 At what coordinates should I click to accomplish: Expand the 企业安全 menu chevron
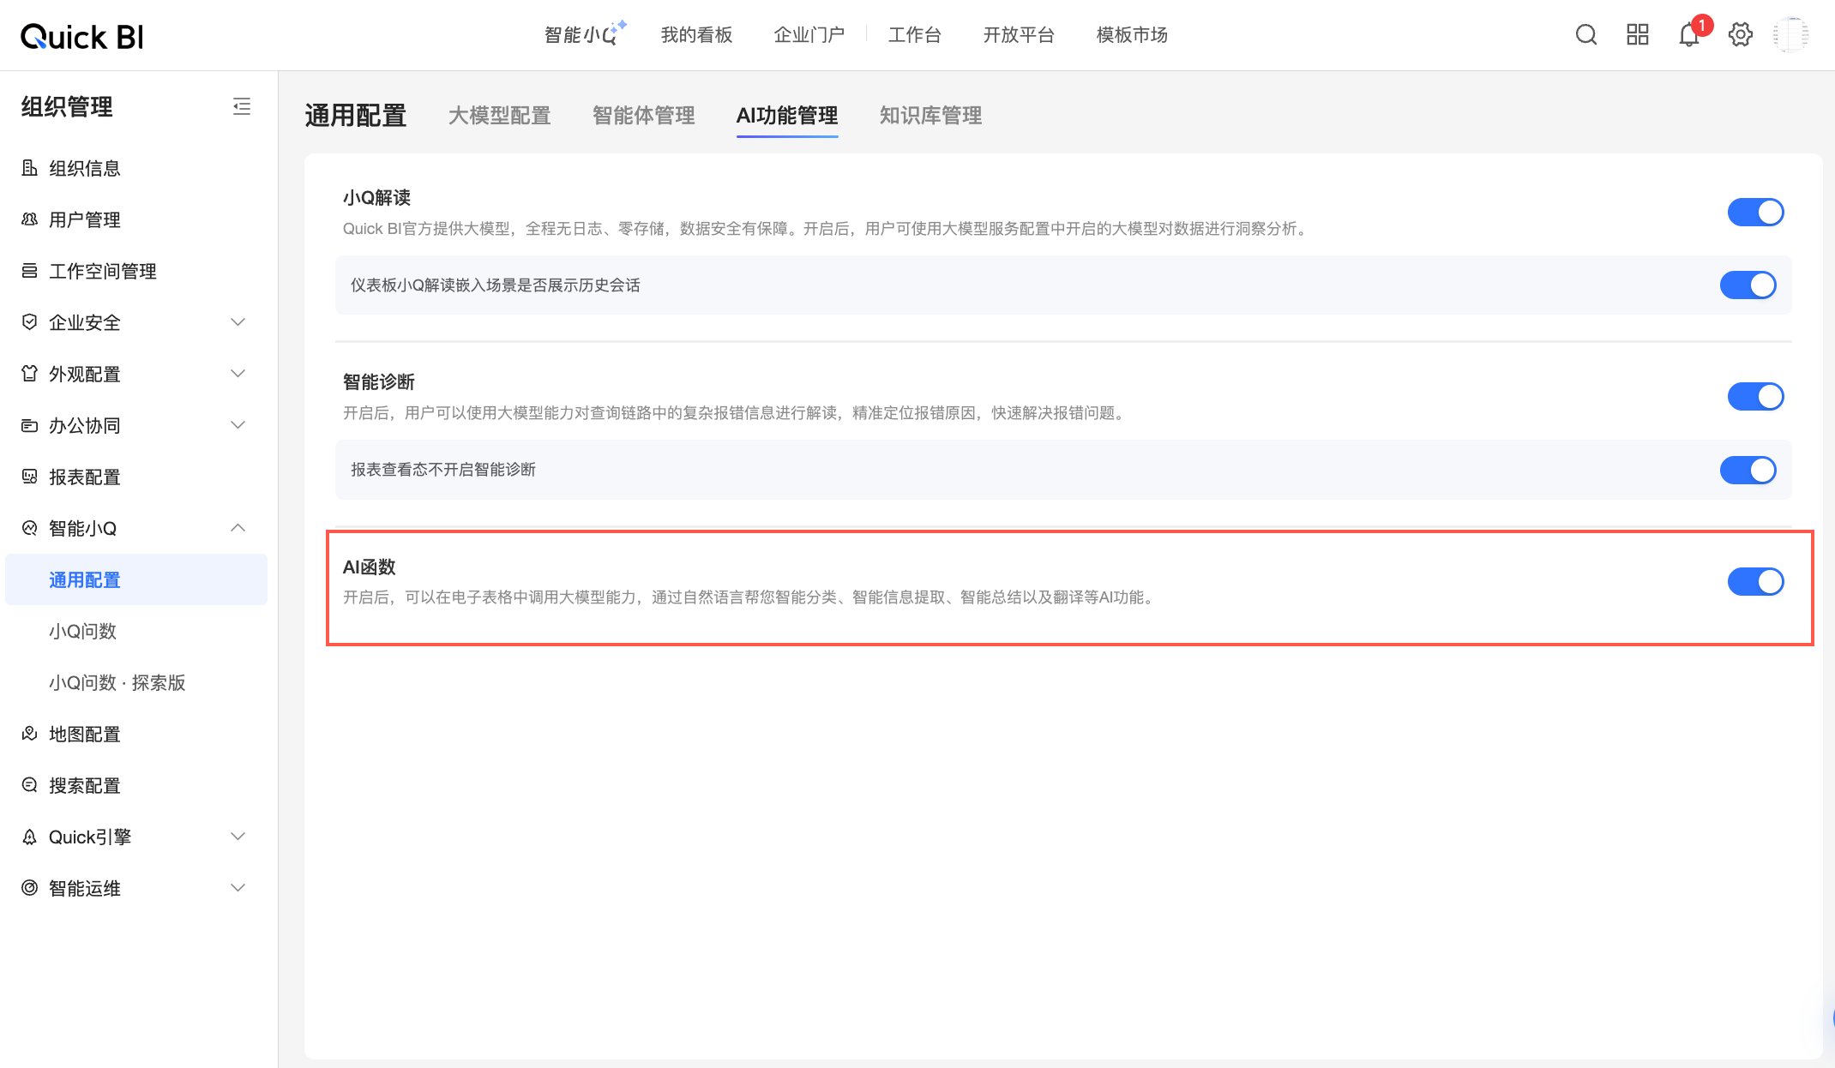[x=238, y=322]
